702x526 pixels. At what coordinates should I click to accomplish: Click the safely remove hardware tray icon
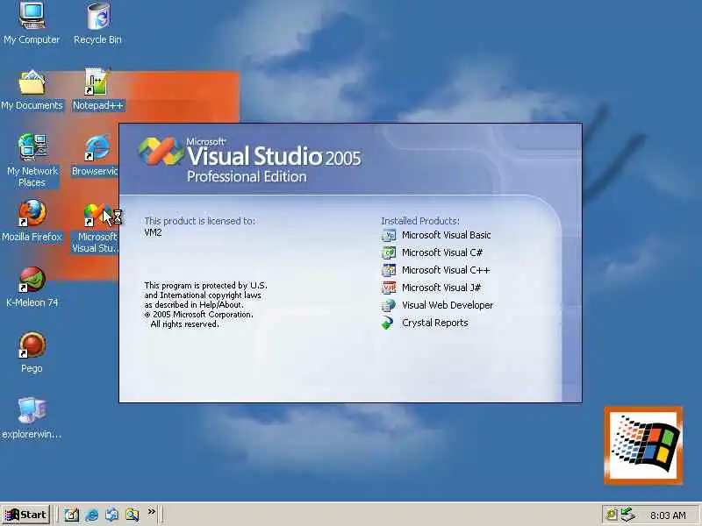[627, 515]
